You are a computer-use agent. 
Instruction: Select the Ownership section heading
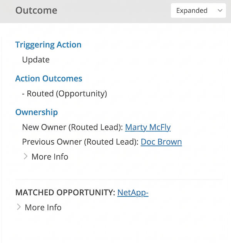tap(37, 112)
